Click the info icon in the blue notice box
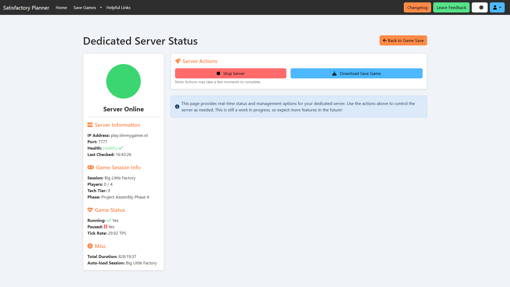 point(177,107)
